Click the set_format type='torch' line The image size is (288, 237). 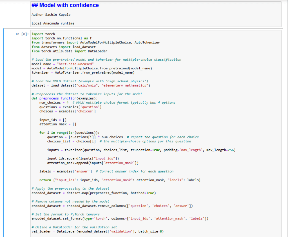coord(120,219)
